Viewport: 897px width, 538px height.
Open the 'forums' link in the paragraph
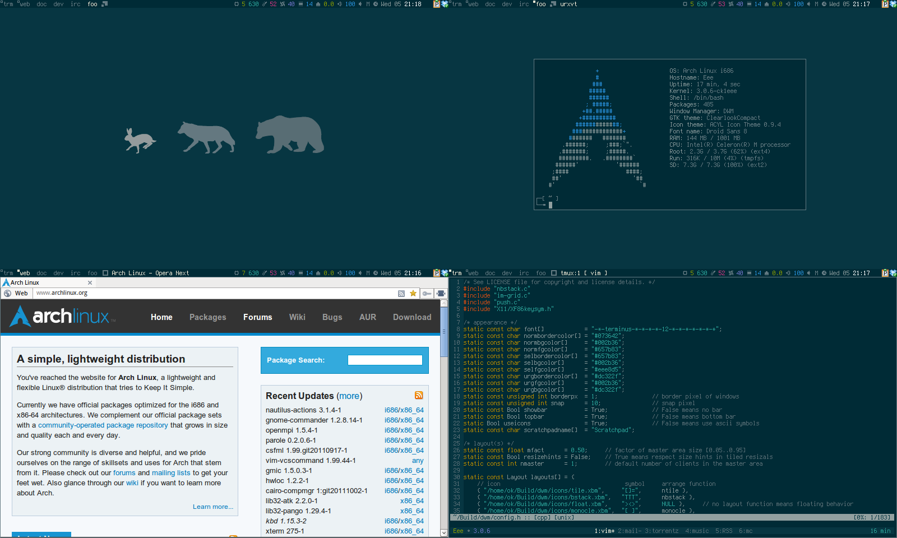pos(124,473)
